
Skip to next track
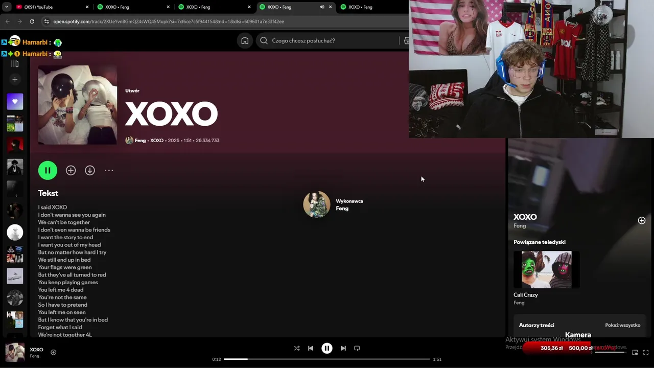click(343, 348)
